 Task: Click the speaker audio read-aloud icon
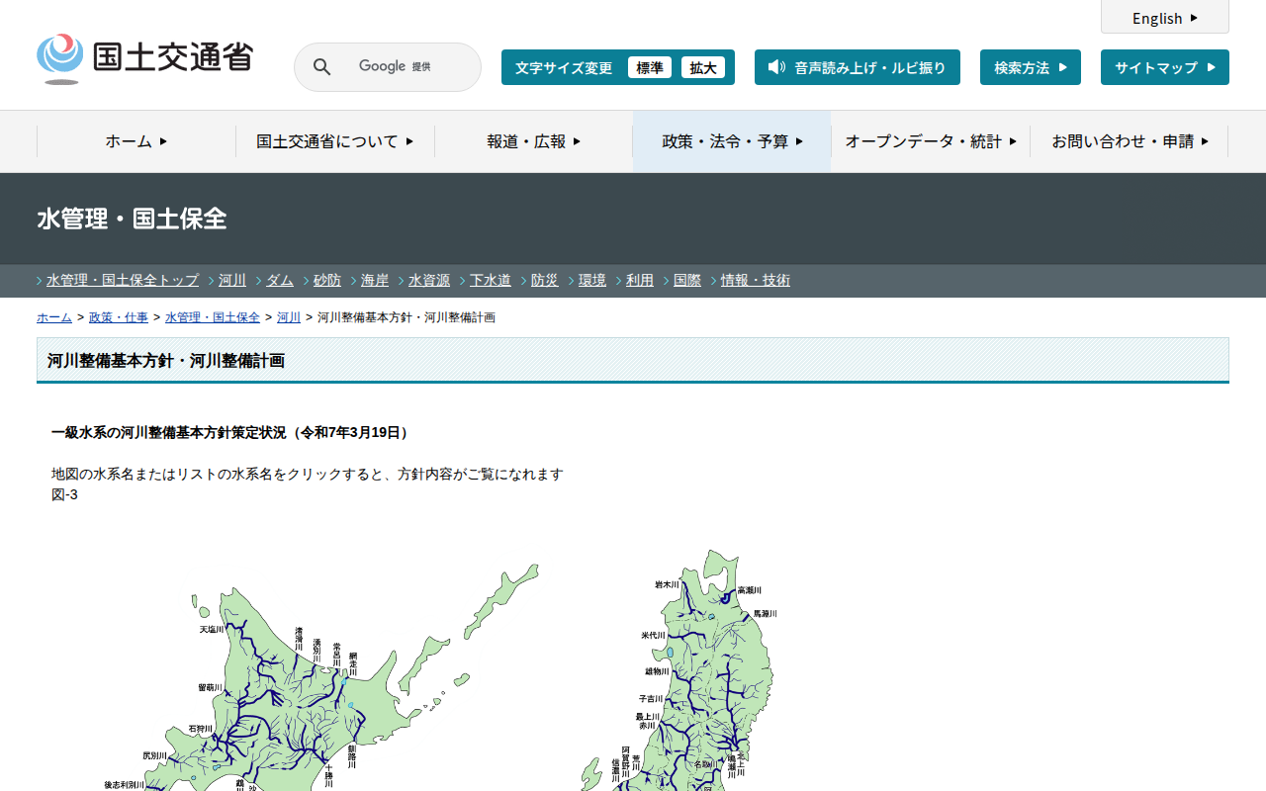pos(776,67)
